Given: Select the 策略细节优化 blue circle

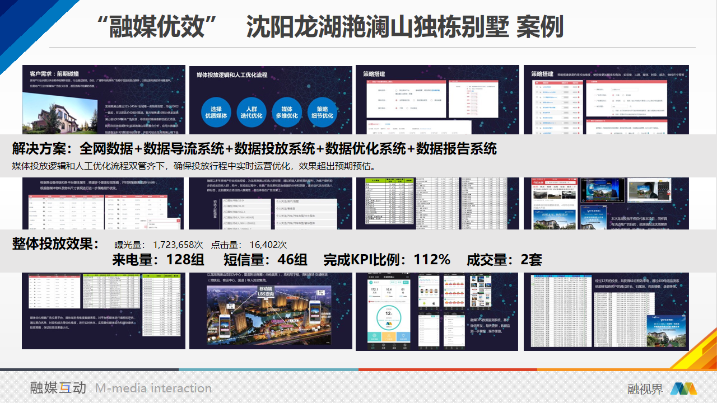Looking at the screenshot, I should (x=325, y=112).
